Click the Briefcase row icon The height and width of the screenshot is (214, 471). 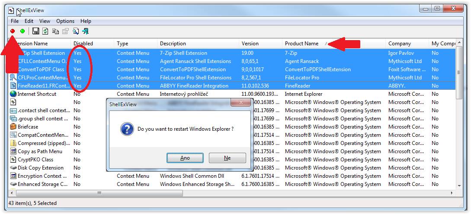[x=13, y=127]
